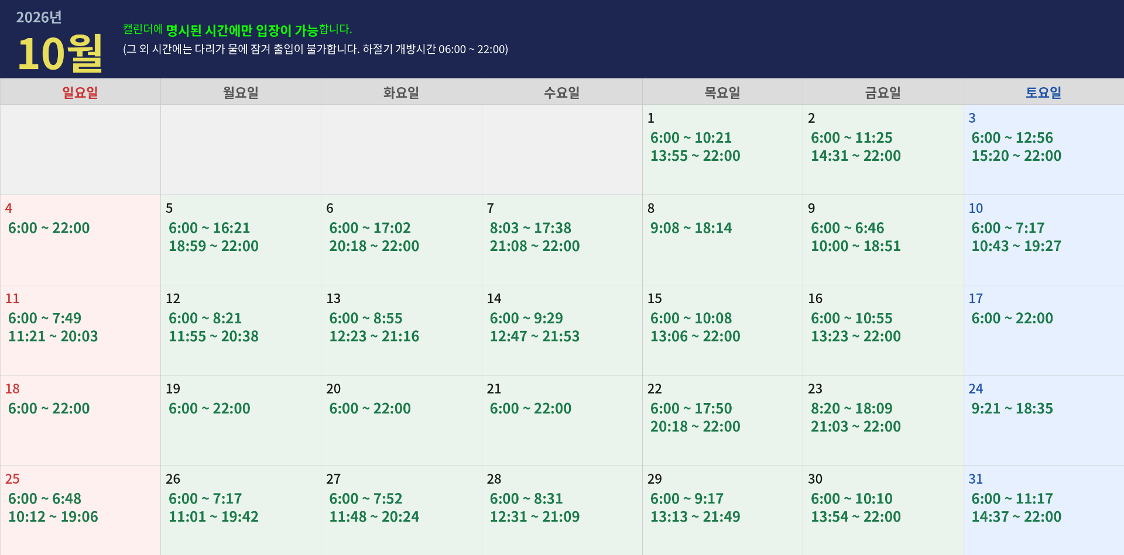The image size is (1124, 555).
Task: Click the 14:37 ~ 22:00 slot on October 31
Action: pos(1016,517)
